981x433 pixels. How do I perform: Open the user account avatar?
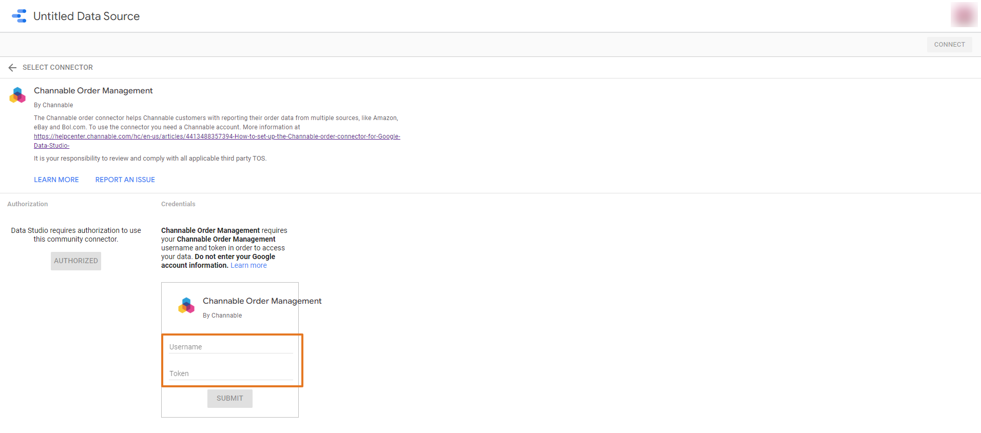[964, 15]
